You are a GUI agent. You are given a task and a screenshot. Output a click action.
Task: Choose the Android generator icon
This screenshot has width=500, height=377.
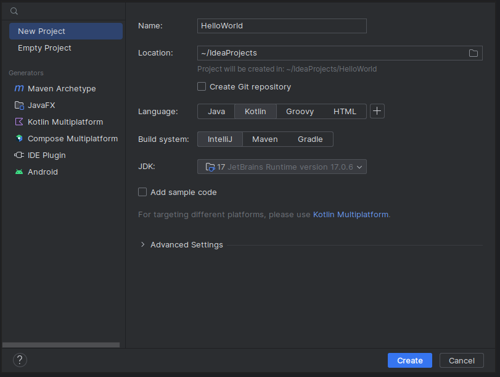pyautogui.click(x=19, y=172)
